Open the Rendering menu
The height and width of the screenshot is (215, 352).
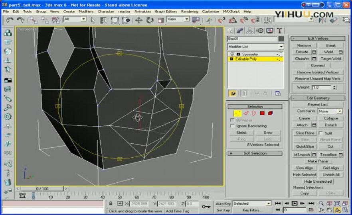pyautogui.click(x=190, y=12)
